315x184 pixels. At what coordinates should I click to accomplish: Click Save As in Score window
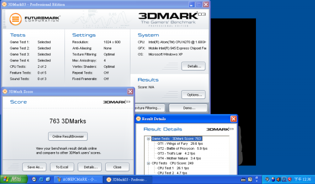point(34,167)
